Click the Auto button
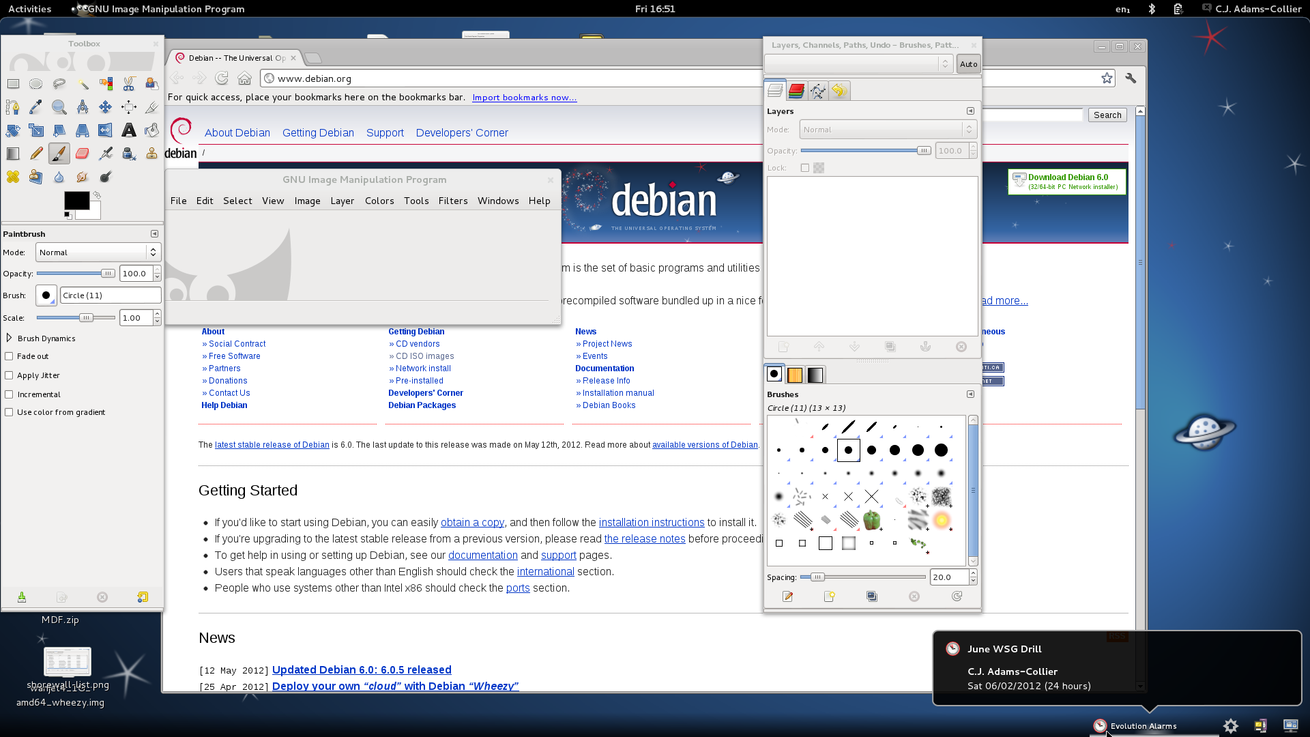1310x737 pixels. (968, 64)
